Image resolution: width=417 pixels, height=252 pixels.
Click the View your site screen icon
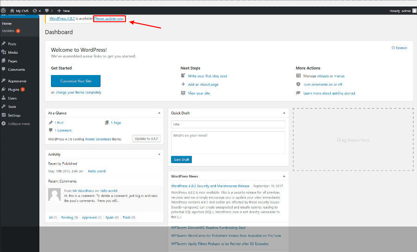[x=183, y=93]
